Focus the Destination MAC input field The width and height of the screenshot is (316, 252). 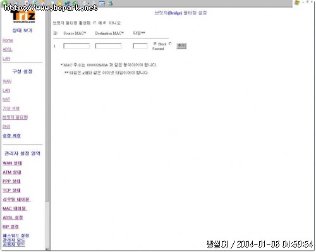pyautogui.click(x=109, y=46)
